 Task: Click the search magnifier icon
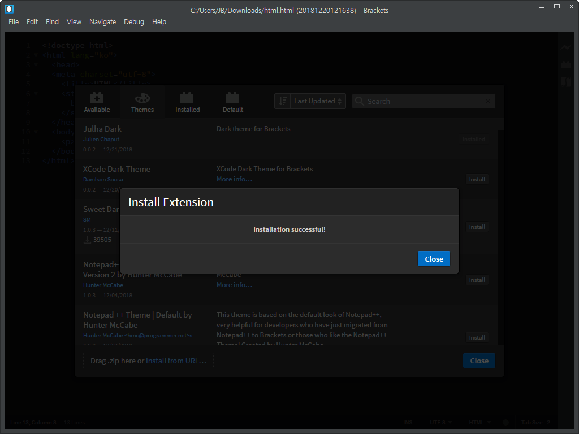click(x=359, y=101)
